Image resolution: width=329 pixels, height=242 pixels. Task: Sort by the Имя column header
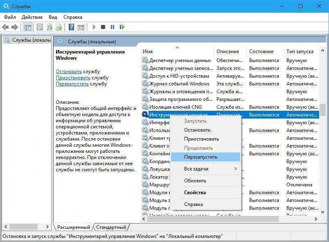[x=178, y=52]
